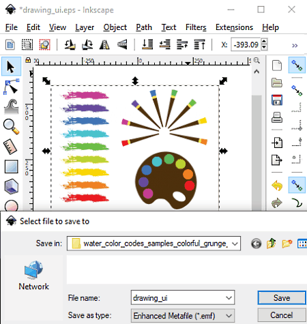Rotate selection 90° counter-clockwise

tap(70, 44)
